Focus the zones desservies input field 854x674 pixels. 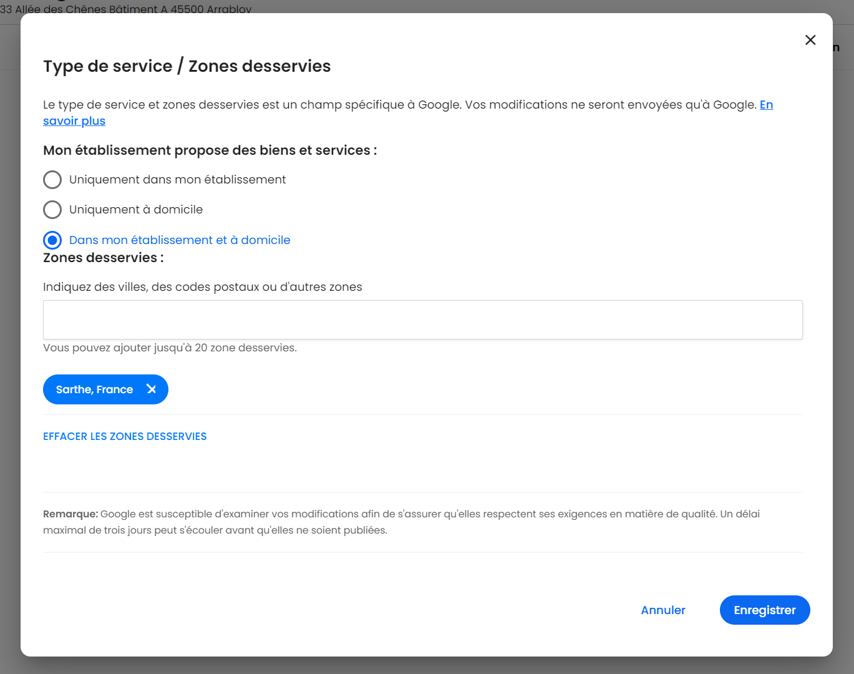(x=422, y=320)
